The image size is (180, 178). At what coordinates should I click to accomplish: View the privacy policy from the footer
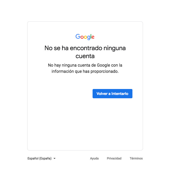[114, 158]
